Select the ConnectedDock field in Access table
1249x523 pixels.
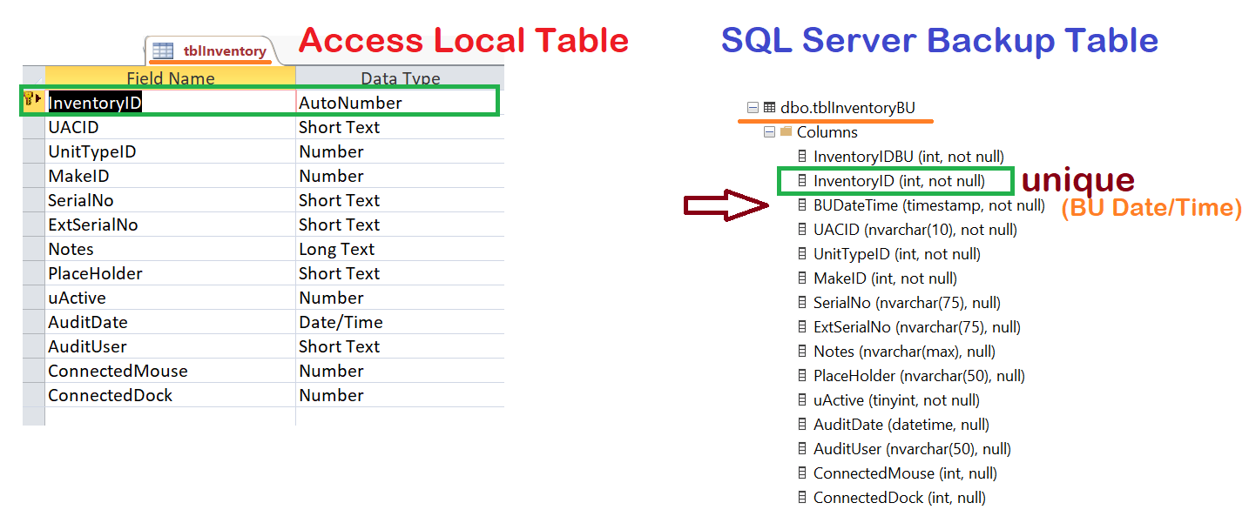point(171,395)
